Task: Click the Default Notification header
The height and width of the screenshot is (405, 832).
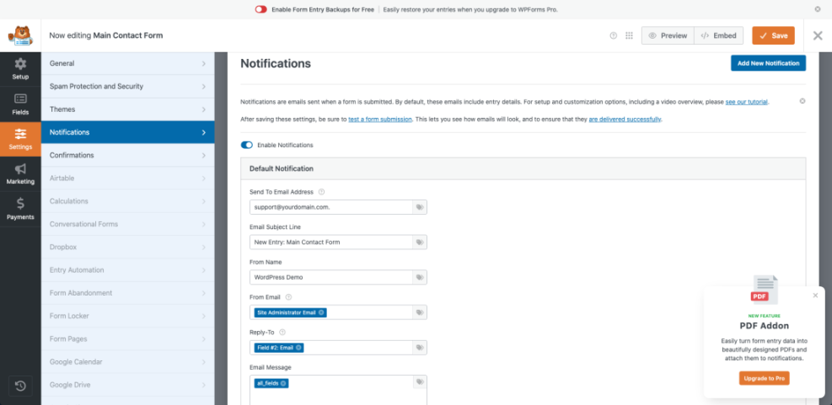Action: (x=523, y=168)
